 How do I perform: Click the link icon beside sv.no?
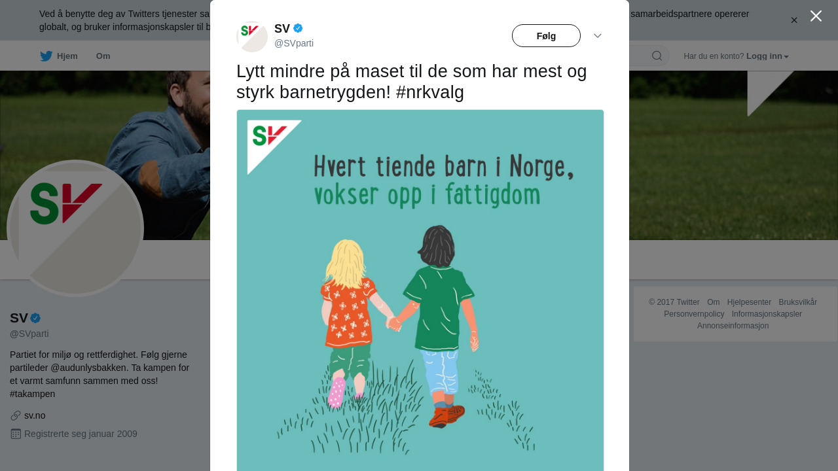click(16, 415)
